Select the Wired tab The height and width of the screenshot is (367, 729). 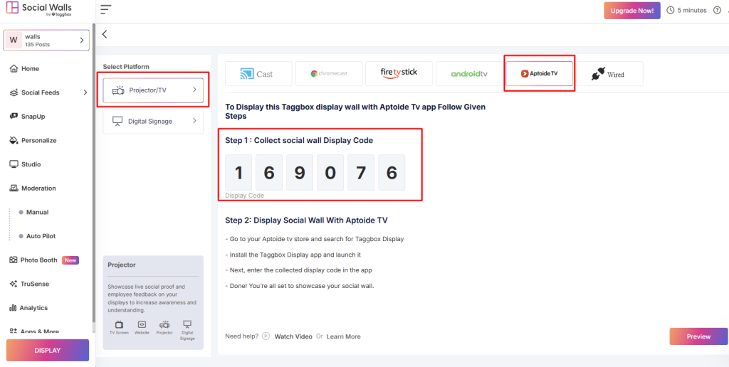609,73
